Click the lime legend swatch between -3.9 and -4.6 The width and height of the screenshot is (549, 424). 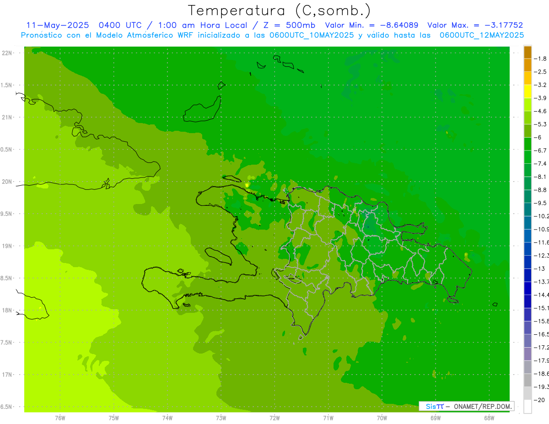(x=527, y=105)
